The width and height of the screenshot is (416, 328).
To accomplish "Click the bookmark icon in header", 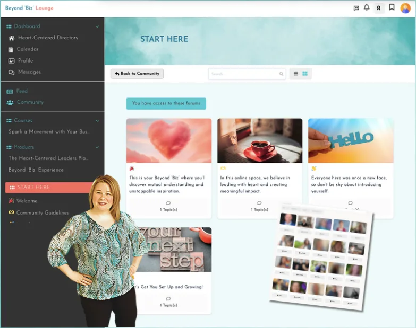I will (x=392, y=7).
